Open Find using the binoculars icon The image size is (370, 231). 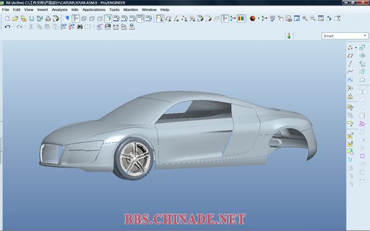coord(80,27)
